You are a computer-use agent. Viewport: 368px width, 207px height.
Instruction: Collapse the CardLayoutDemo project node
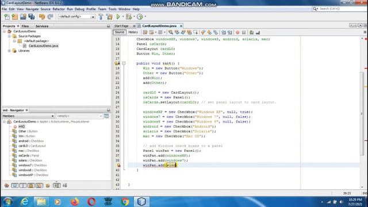[4, 31]
